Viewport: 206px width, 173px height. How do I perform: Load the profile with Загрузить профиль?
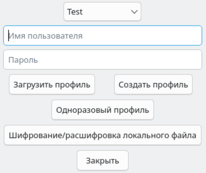tap(52, 85)
